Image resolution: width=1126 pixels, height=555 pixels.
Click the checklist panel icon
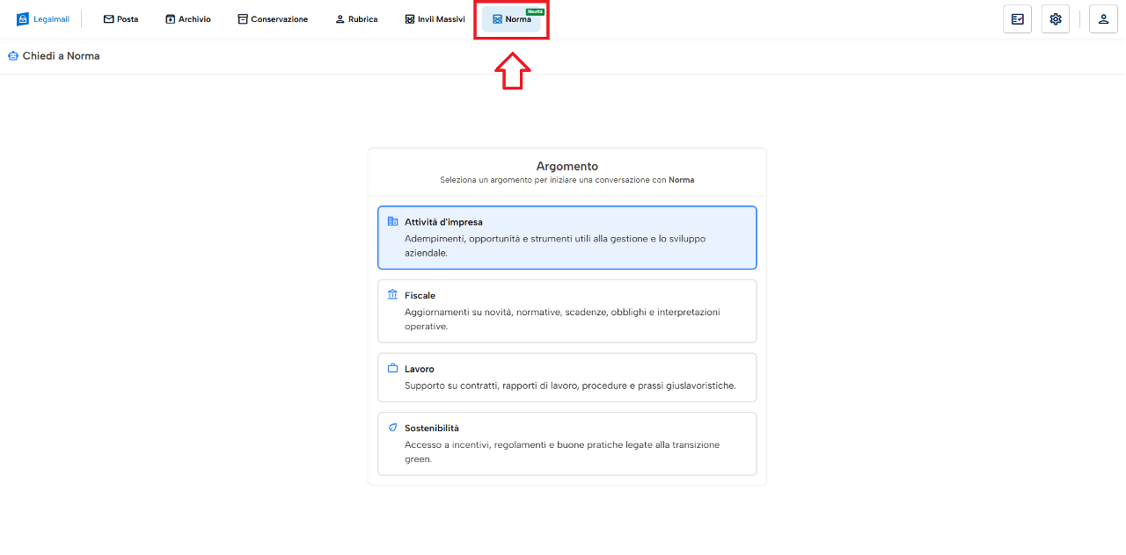click(x=1017, y=19)
